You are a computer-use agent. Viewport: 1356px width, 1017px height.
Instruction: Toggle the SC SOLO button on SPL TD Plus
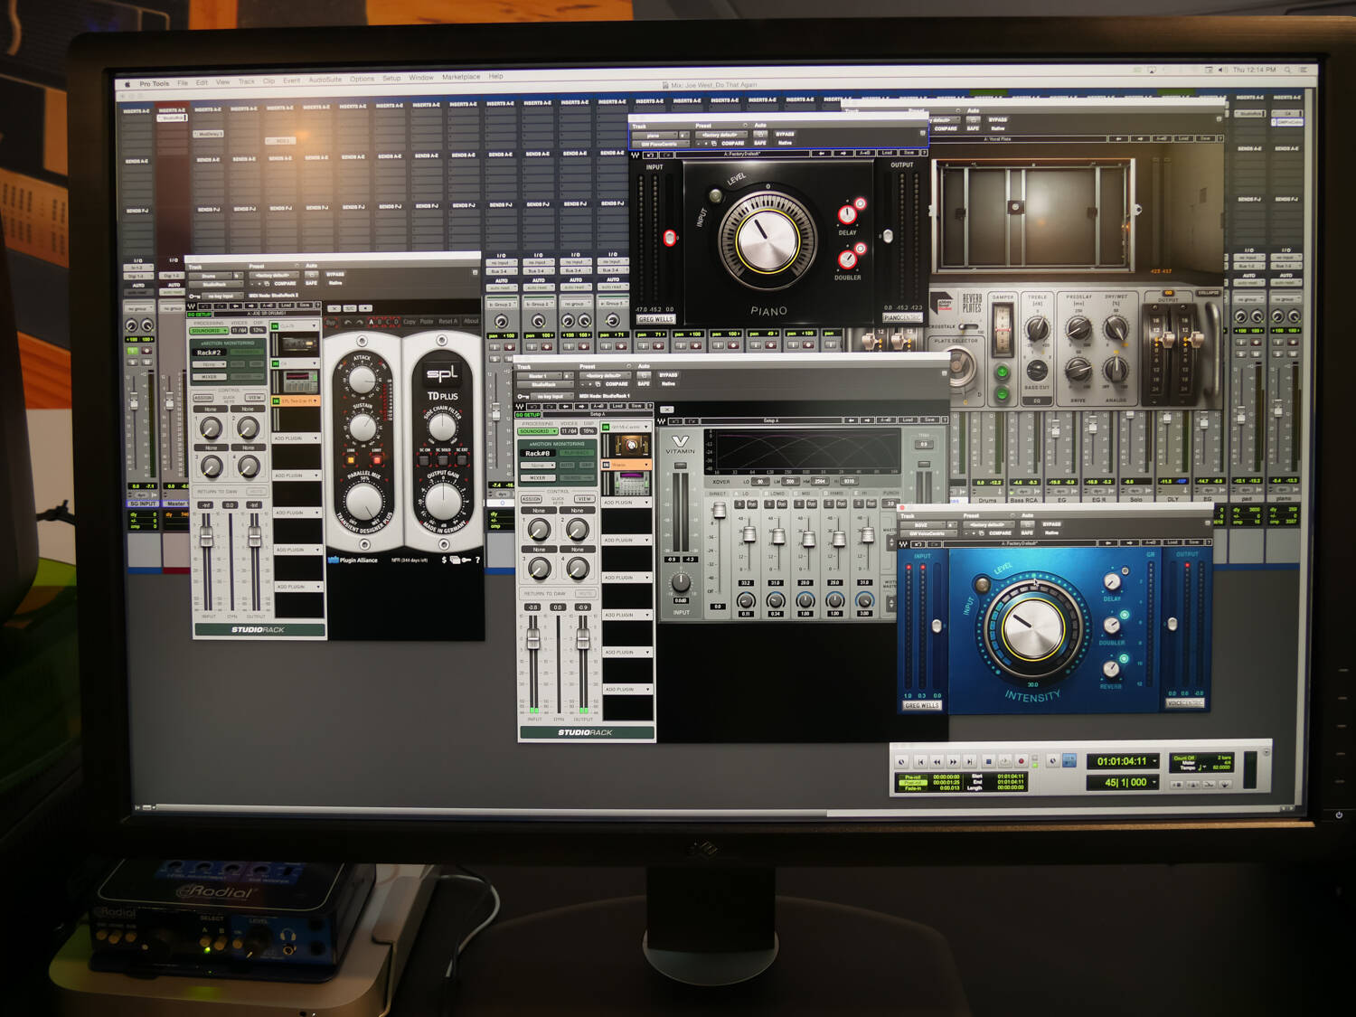(443, 461)
